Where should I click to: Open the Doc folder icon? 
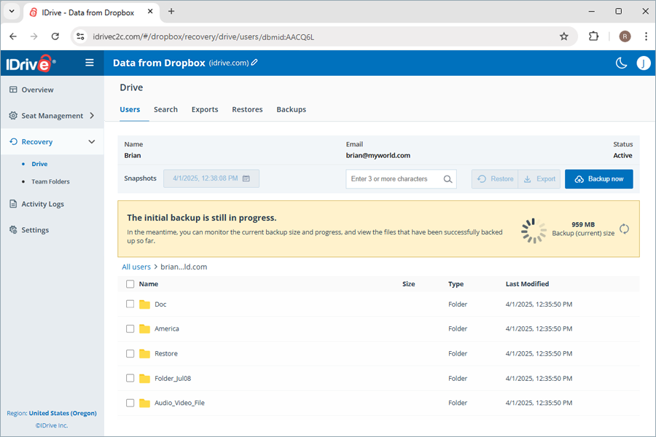[144, 304]
